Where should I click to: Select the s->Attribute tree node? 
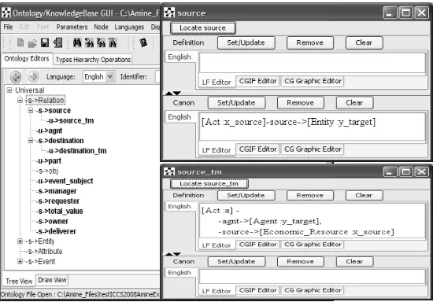[x=44, y=251]
